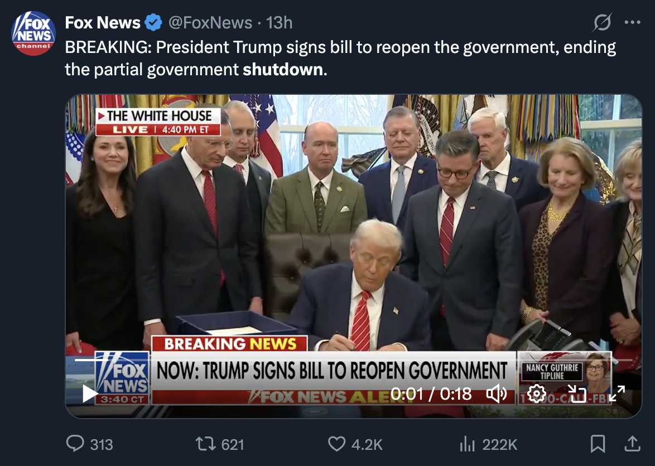
Task: Enter fullscreen with the expand icon
Action: point(618,394)
